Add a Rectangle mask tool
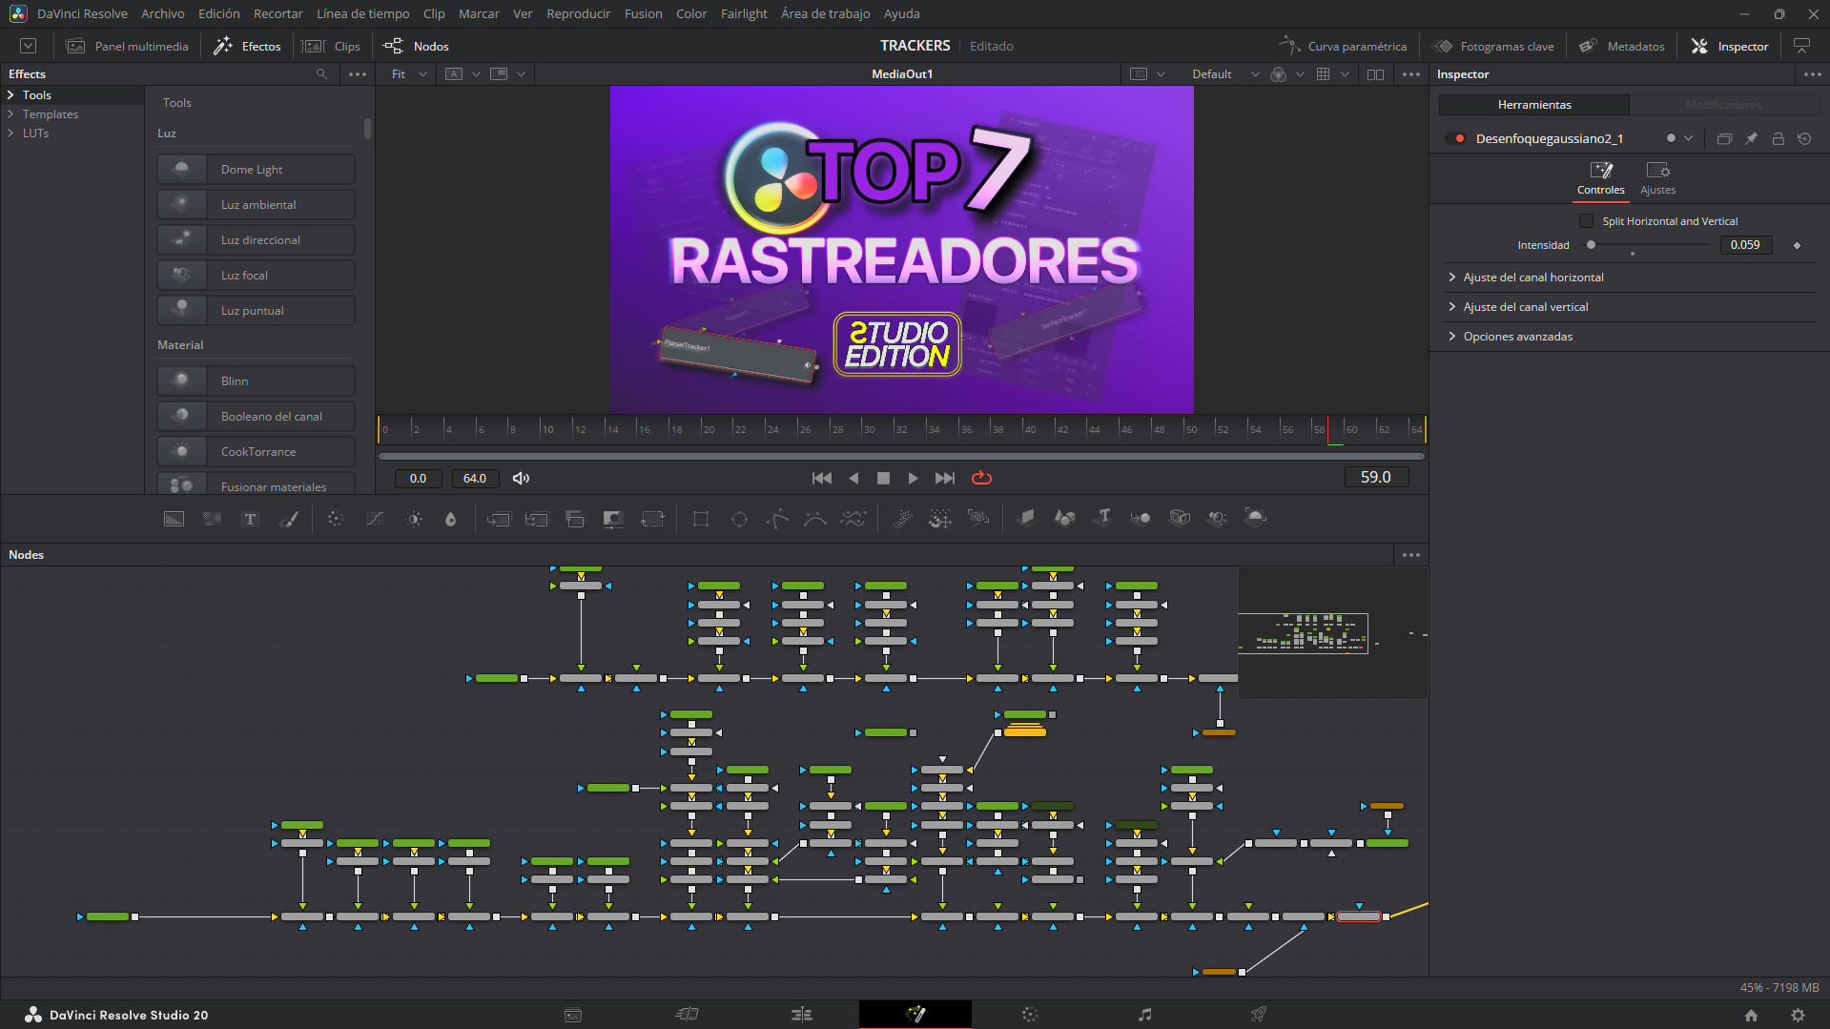Image resolution: width=1830 pixels, height=1029 pixels. point(701,519)
